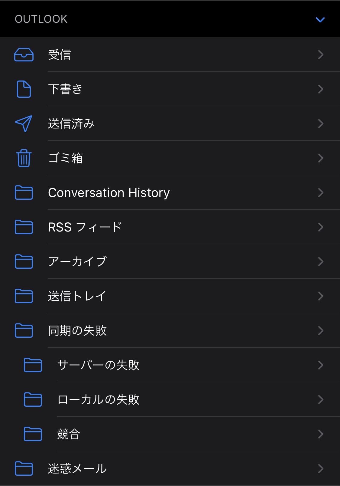Image resolution: width=340 pixels, height=486 pixels.
Task: Tap the chevron on the 下書き row
Action: pos(321,89)
